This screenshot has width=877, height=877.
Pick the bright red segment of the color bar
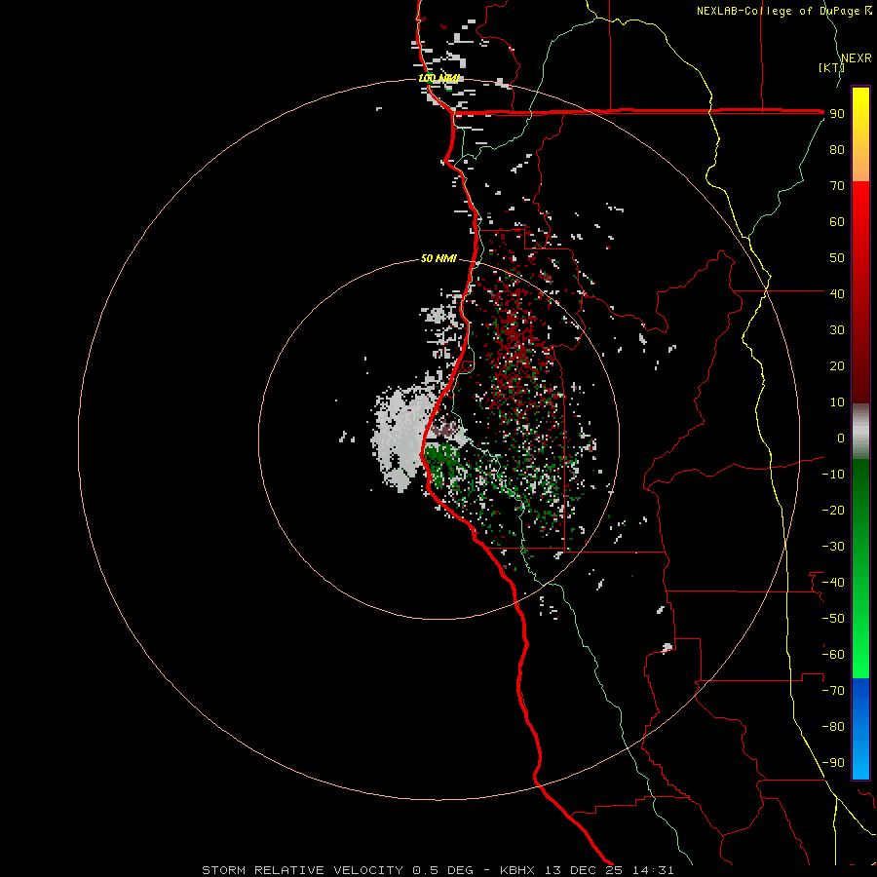(860, 207)
